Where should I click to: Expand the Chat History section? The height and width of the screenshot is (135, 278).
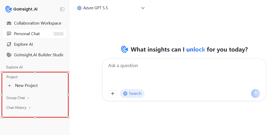coord(19,108)
